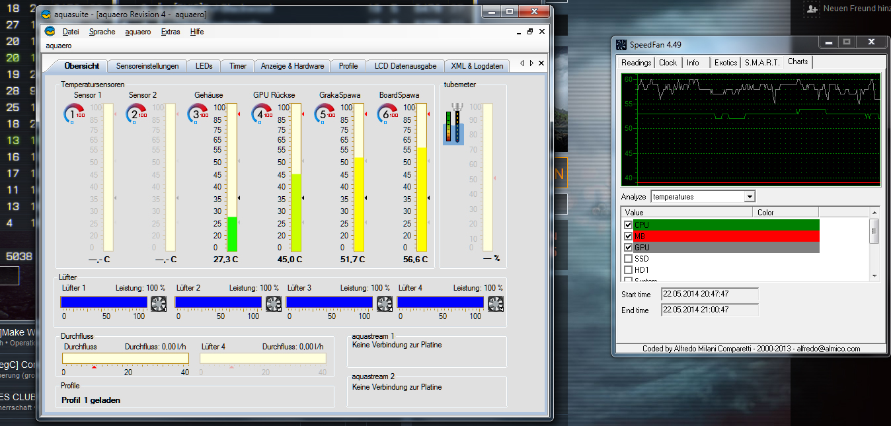Viewport: 891px width, 426px height.
Task: Toggle the MB checkbox in SpeedFan
Action: coord(628,236)
